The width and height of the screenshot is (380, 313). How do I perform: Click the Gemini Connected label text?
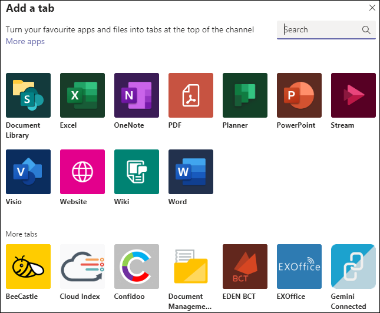[349, 301]
